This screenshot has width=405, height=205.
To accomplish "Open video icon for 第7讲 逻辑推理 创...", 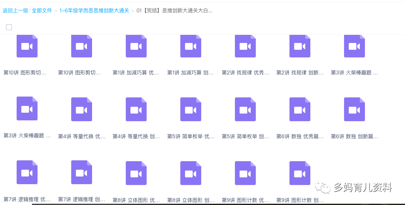I will [81, 172].
